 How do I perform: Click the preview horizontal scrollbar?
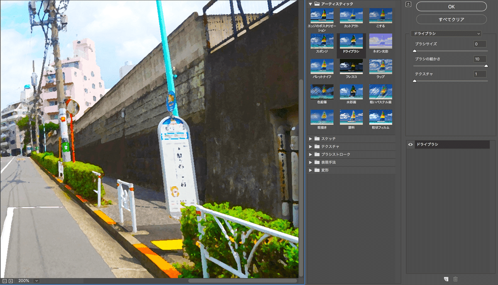[x=243, y=281]
